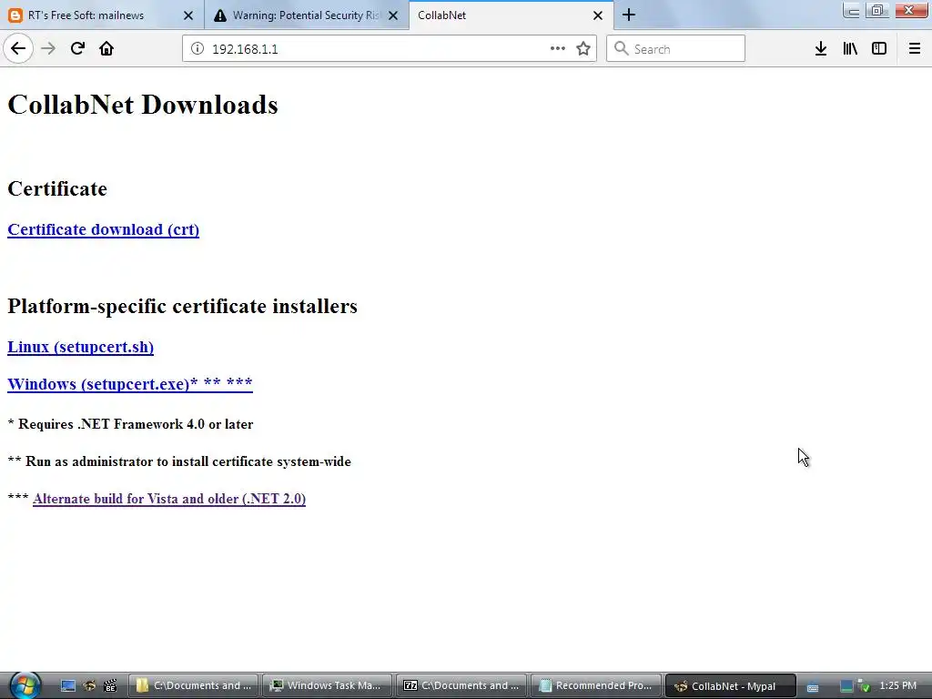Switch to Recommended Pro... notepad taskbar button
Viewport: 932px width, 699px height.
click(x=596, y=685)
